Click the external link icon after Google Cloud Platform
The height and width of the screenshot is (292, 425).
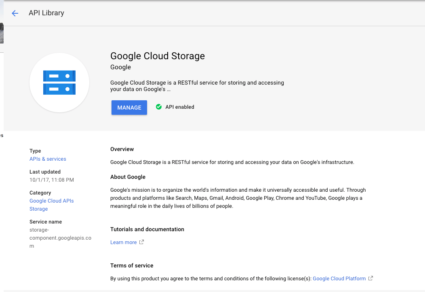370,278
